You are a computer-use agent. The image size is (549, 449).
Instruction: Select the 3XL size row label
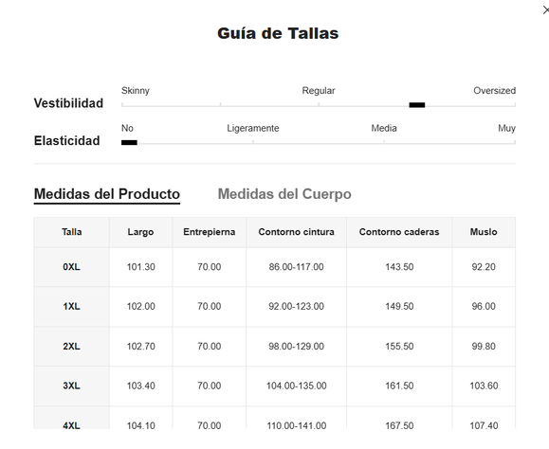click(71, 386)
